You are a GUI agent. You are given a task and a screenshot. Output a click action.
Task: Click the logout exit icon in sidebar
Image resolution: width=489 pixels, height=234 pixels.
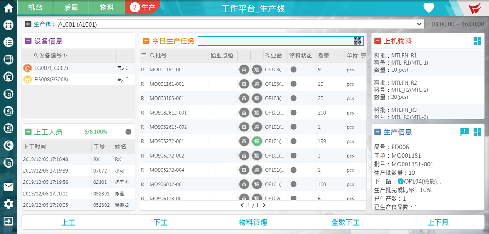coord(8,221)
